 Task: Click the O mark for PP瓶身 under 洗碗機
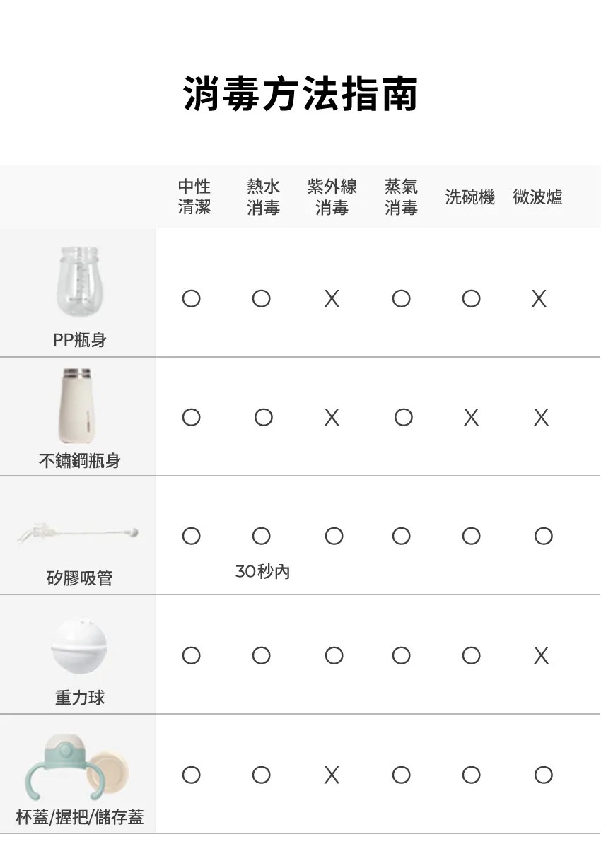point(471,299)
